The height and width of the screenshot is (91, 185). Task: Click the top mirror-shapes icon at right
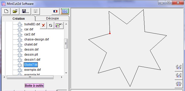click(179, 67)
